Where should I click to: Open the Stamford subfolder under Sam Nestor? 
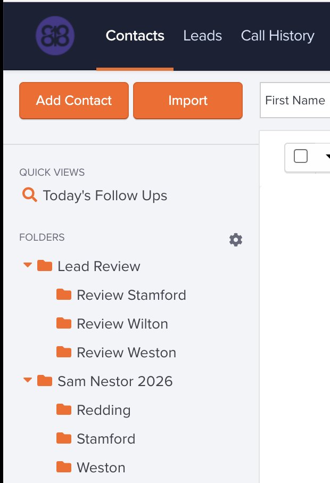tap(106, 439)
